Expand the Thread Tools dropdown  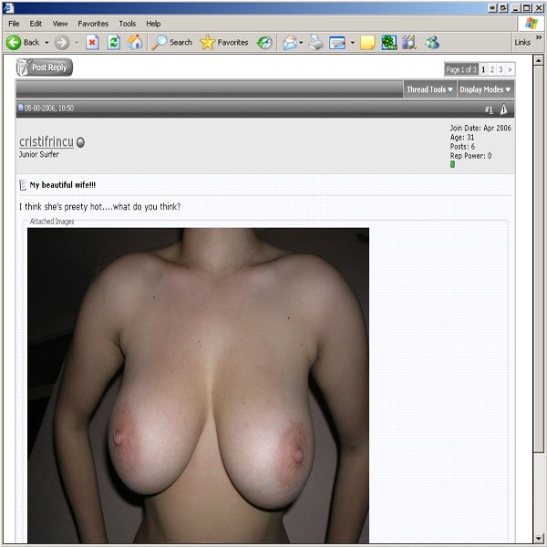429,89
